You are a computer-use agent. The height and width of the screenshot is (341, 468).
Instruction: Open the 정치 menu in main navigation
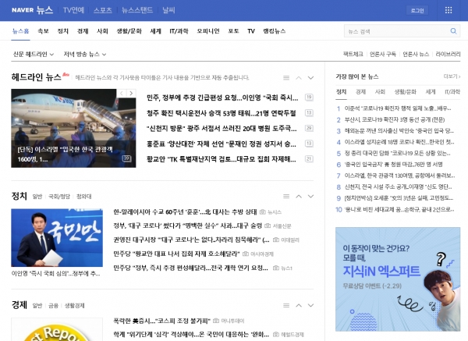point(63,30)
